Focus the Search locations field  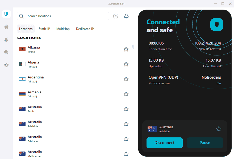coord(63,16)
